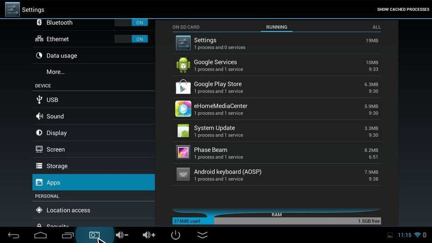Viewport: 432px width, 243px height.
Task: Click SHOW CACHED PROCESSES
Action: tap(403, 10)
